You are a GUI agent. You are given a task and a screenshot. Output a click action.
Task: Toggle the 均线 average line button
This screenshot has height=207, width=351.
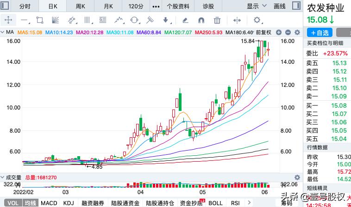pos(30,203)
